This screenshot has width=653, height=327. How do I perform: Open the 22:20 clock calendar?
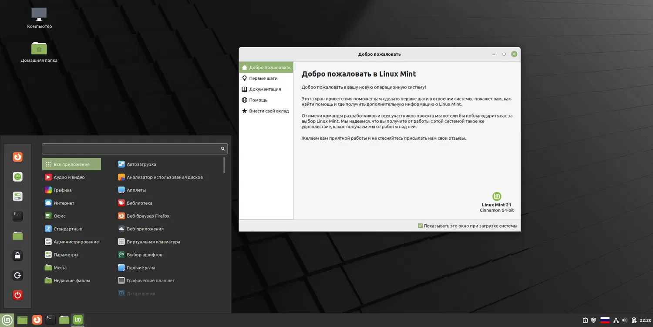646,320
